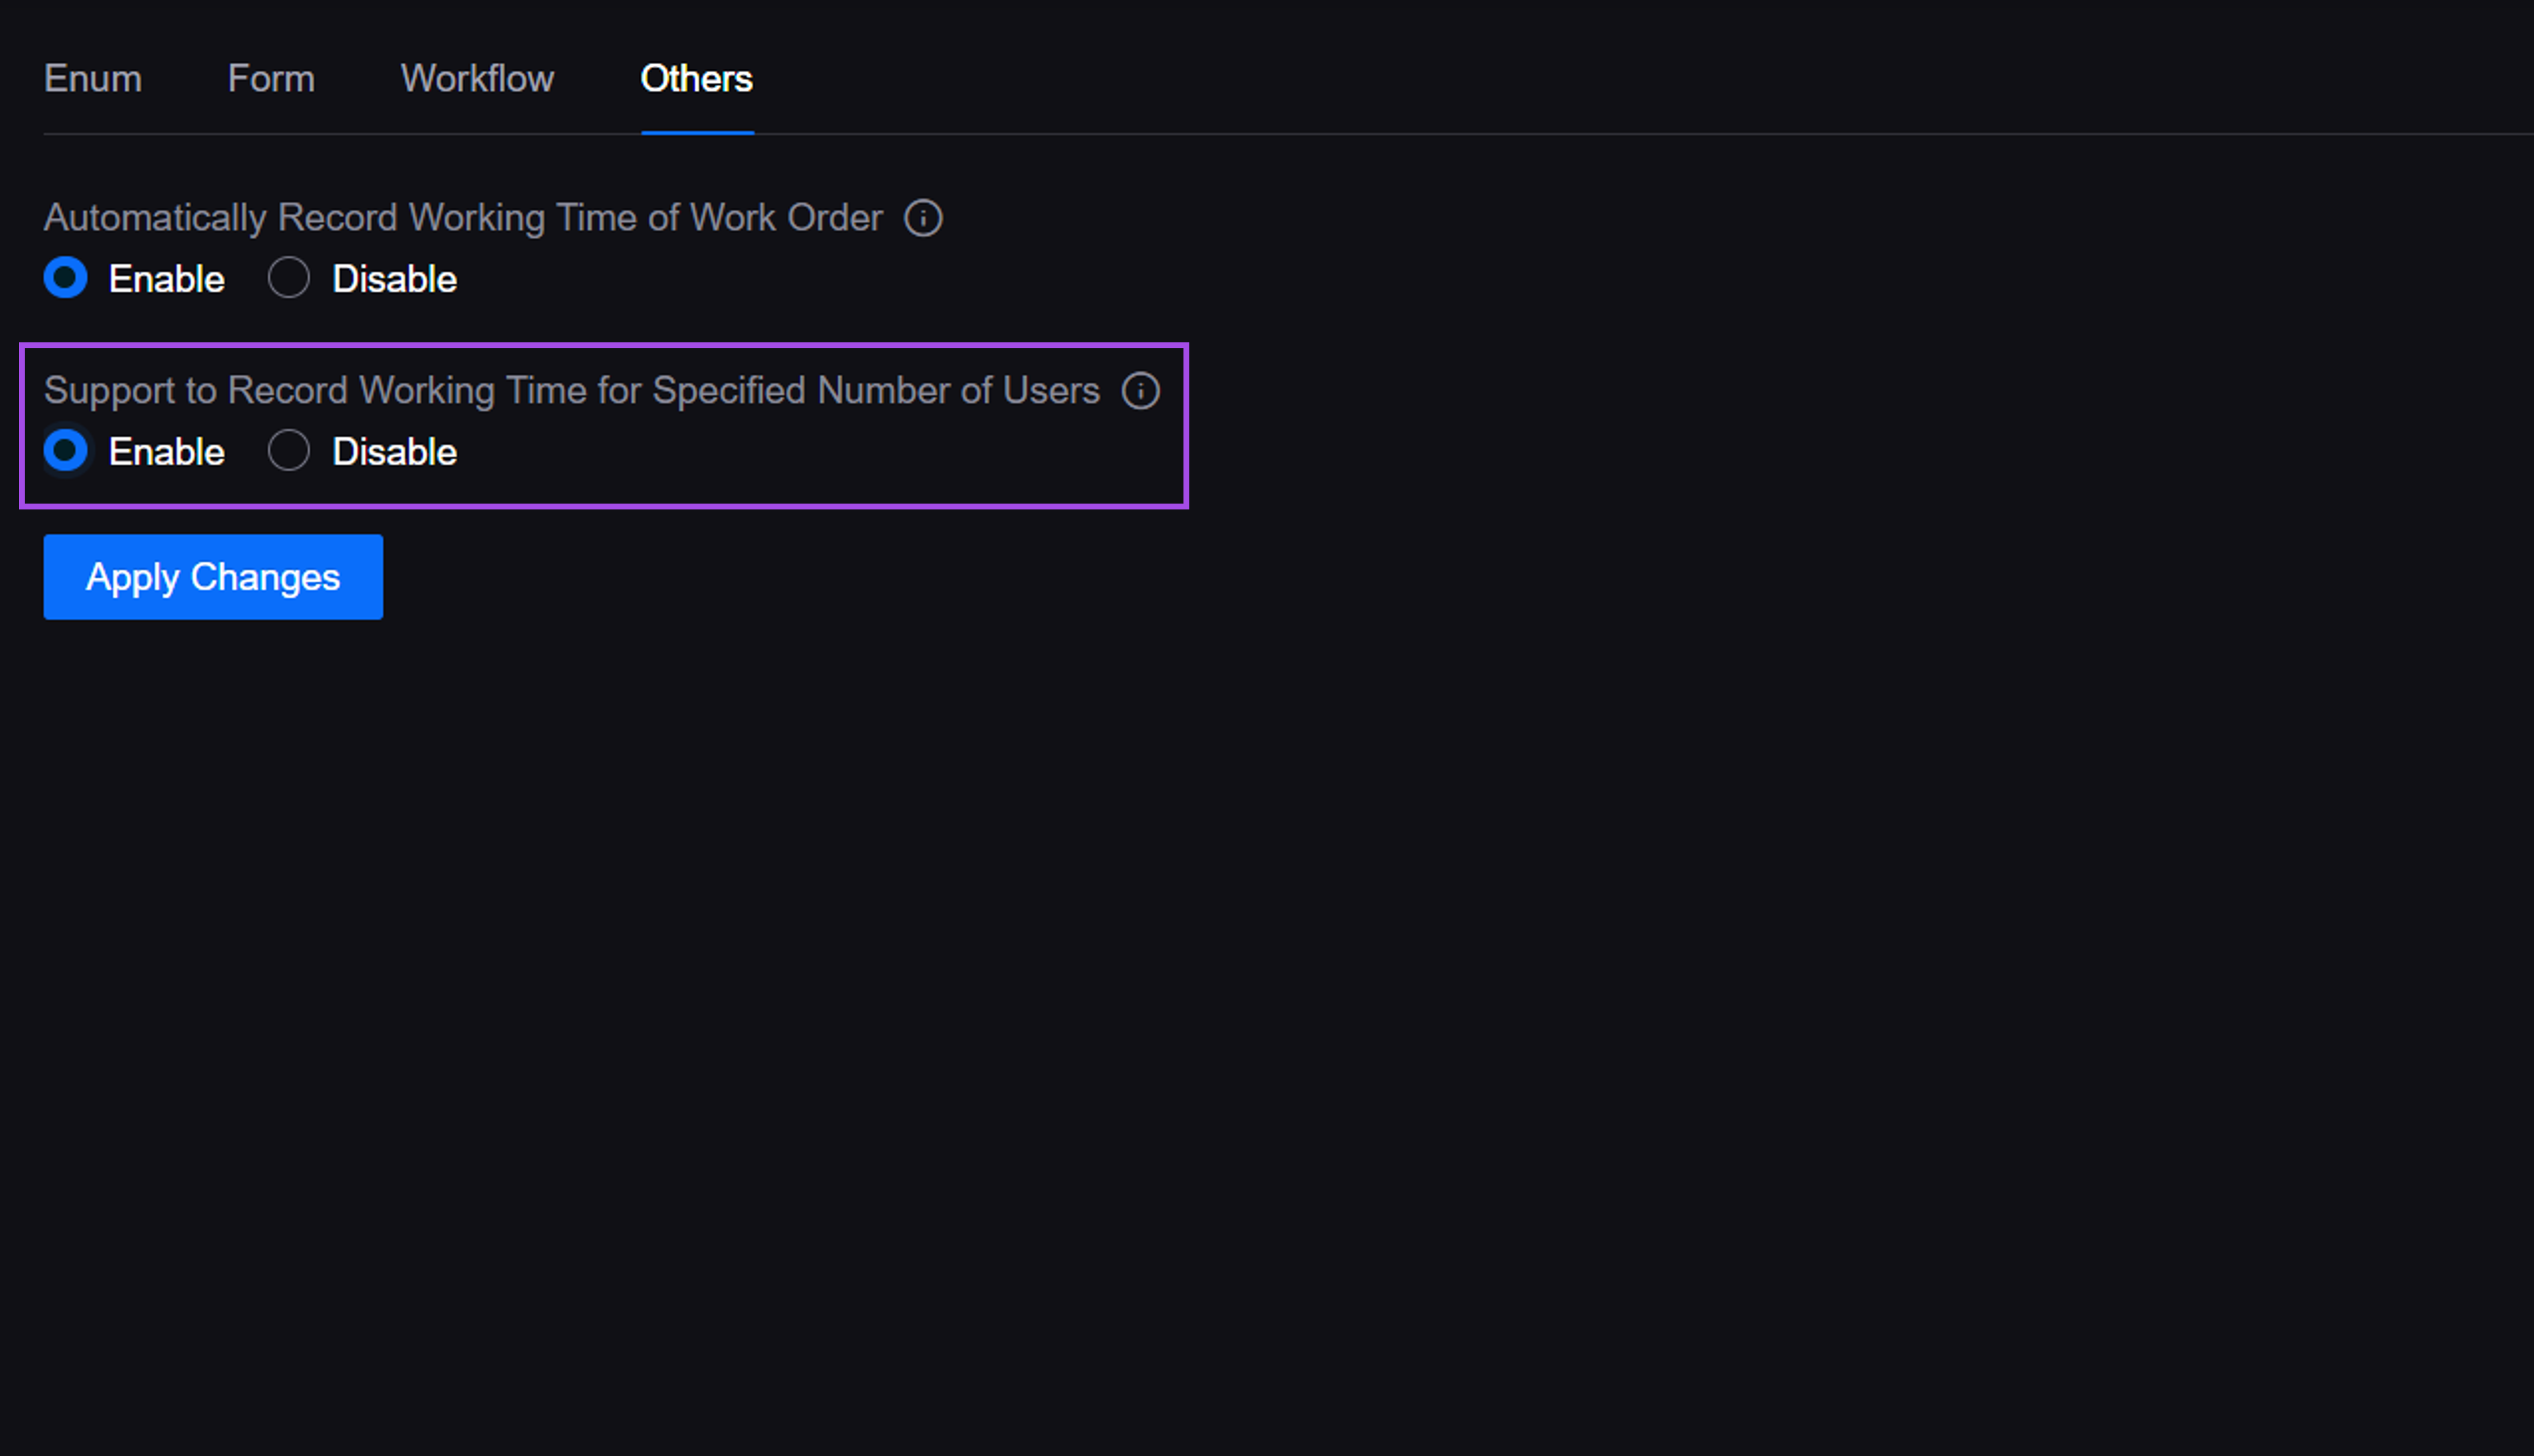2534x1456 pixels.
Task: Click the word 'Changes' on the blue button
Action: (265, 577)
